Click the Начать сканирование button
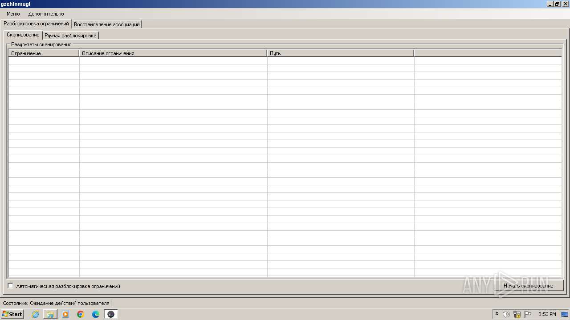The image size is (570, 320). tap(528, 286)
